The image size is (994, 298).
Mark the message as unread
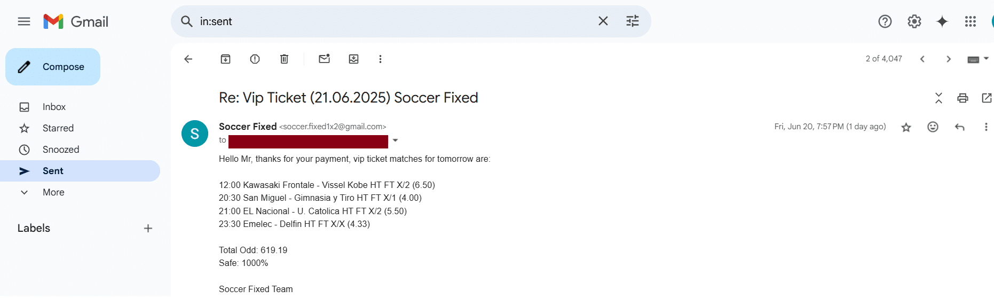tap(324, 59)
